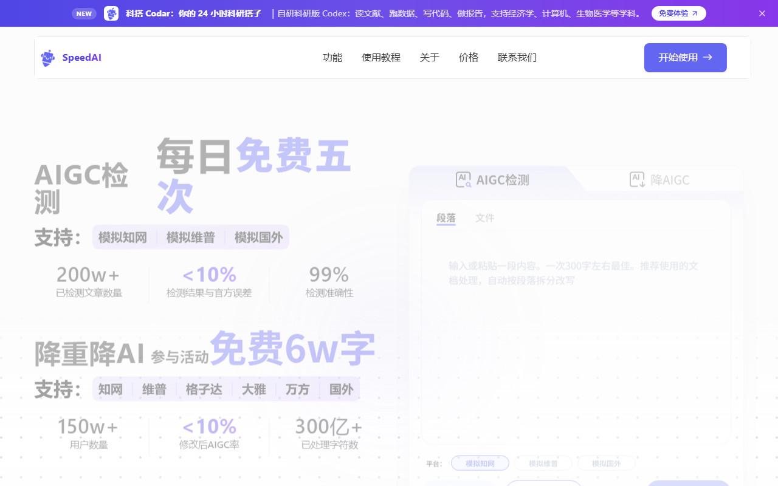This screenshot has height=486, width=778.
Task: Open the 联系我们 navigation link
Action: point(517,58)
